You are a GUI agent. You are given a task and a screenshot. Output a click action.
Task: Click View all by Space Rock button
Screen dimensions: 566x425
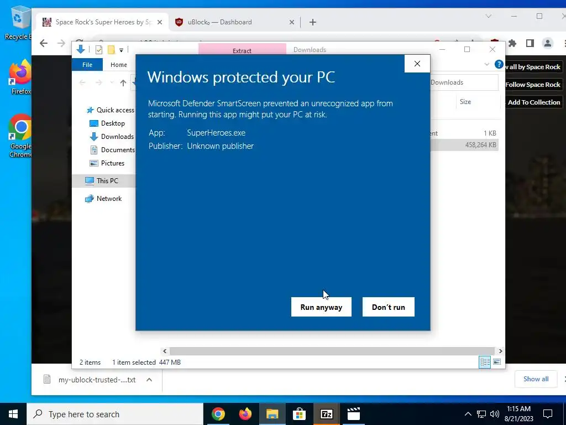point(534,67)
